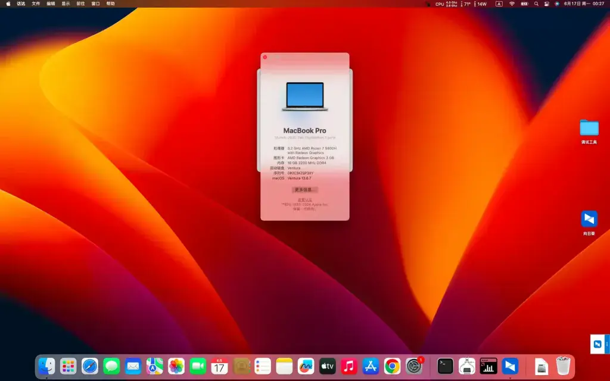Viewport: 610px width, 381px height.
Task: Open the 访达 (Finder) menu
Action: click(21, 4)
